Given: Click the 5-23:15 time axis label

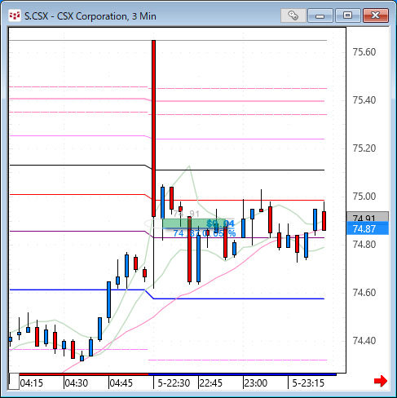Looking at the screenshot, I should click(x=308, y=383).
